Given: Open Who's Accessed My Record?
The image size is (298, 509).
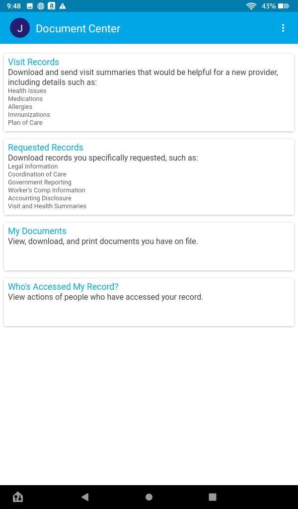Looking at the screenshot, I should click(x=63, y=287).
